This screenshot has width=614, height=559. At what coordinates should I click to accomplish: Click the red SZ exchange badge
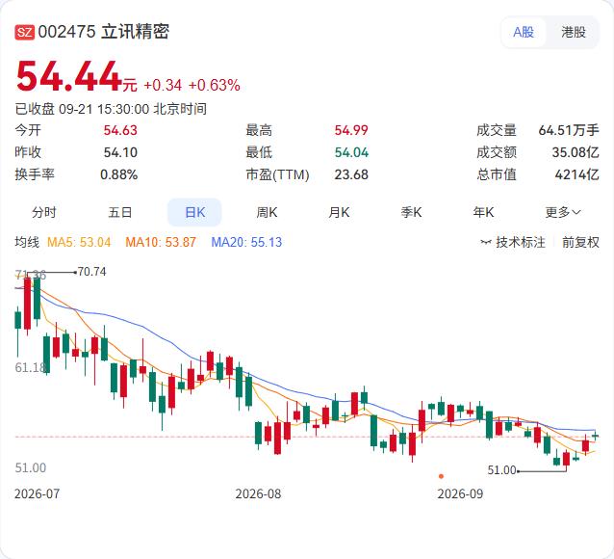point(25,32)
